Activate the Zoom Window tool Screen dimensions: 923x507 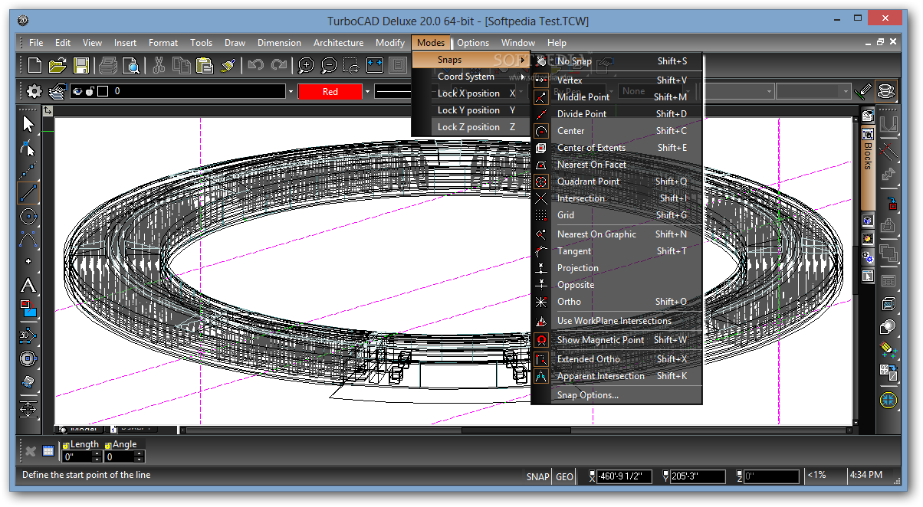click(351, 65)
